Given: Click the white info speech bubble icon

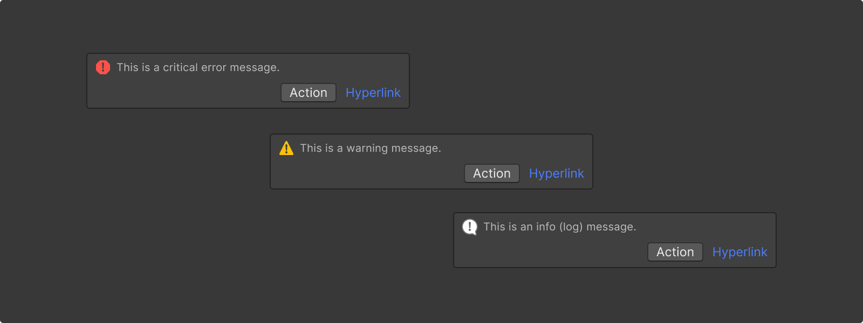Looking at the screenshot, I should 470,227.
